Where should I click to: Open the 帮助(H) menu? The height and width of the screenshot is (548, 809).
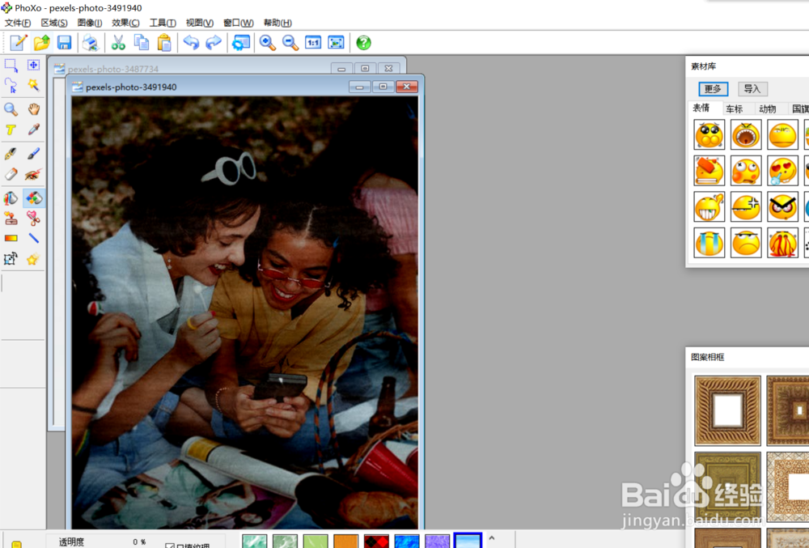click(x=277, y=23)
